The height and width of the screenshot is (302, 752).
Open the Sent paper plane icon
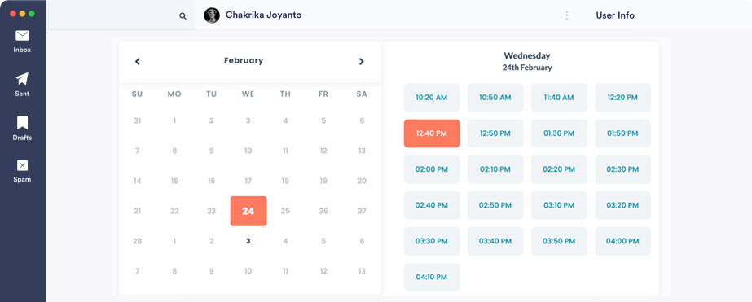22,79
